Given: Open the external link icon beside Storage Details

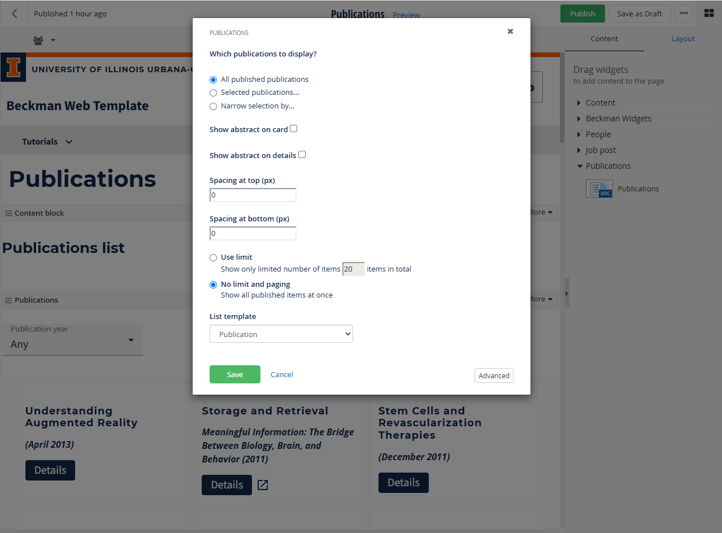Looking at the screenshot, I should 263,484.
